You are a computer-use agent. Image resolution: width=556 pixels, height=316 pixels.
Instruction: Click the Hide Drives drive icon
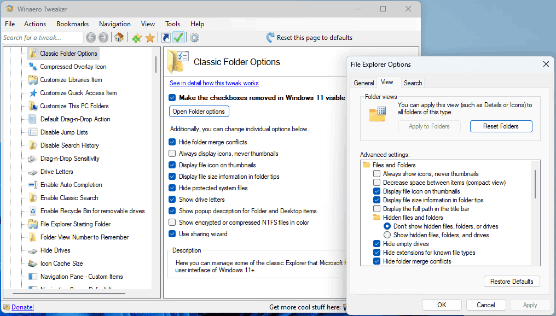pos(33,251)
